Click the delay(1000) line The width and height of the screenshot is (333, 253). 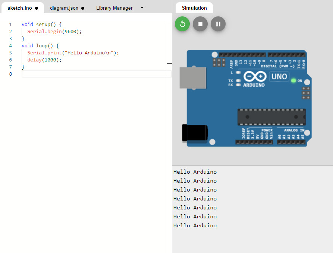44,60
